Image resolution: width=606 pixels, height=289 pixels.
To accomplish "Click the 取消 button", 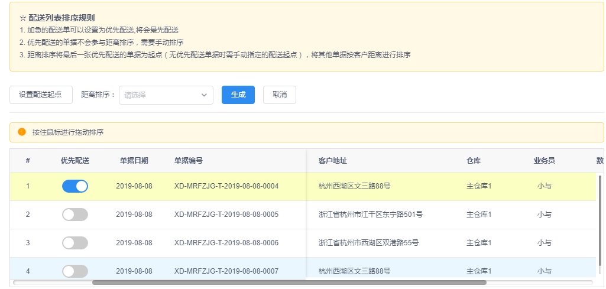I will click(x=280, y=95).
